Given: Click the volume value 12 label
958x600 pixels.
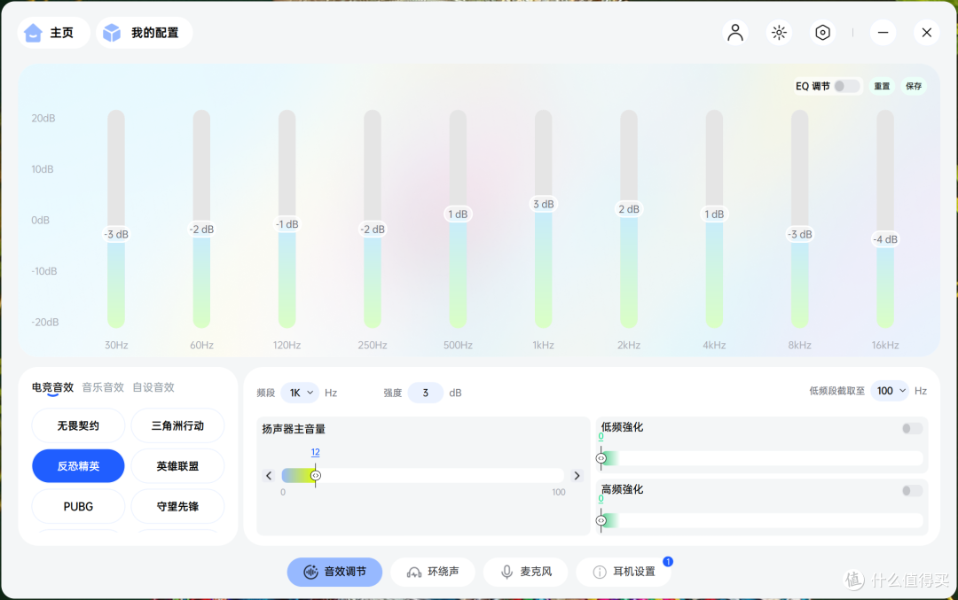Looking at the screenshot, I should (315, 452).
